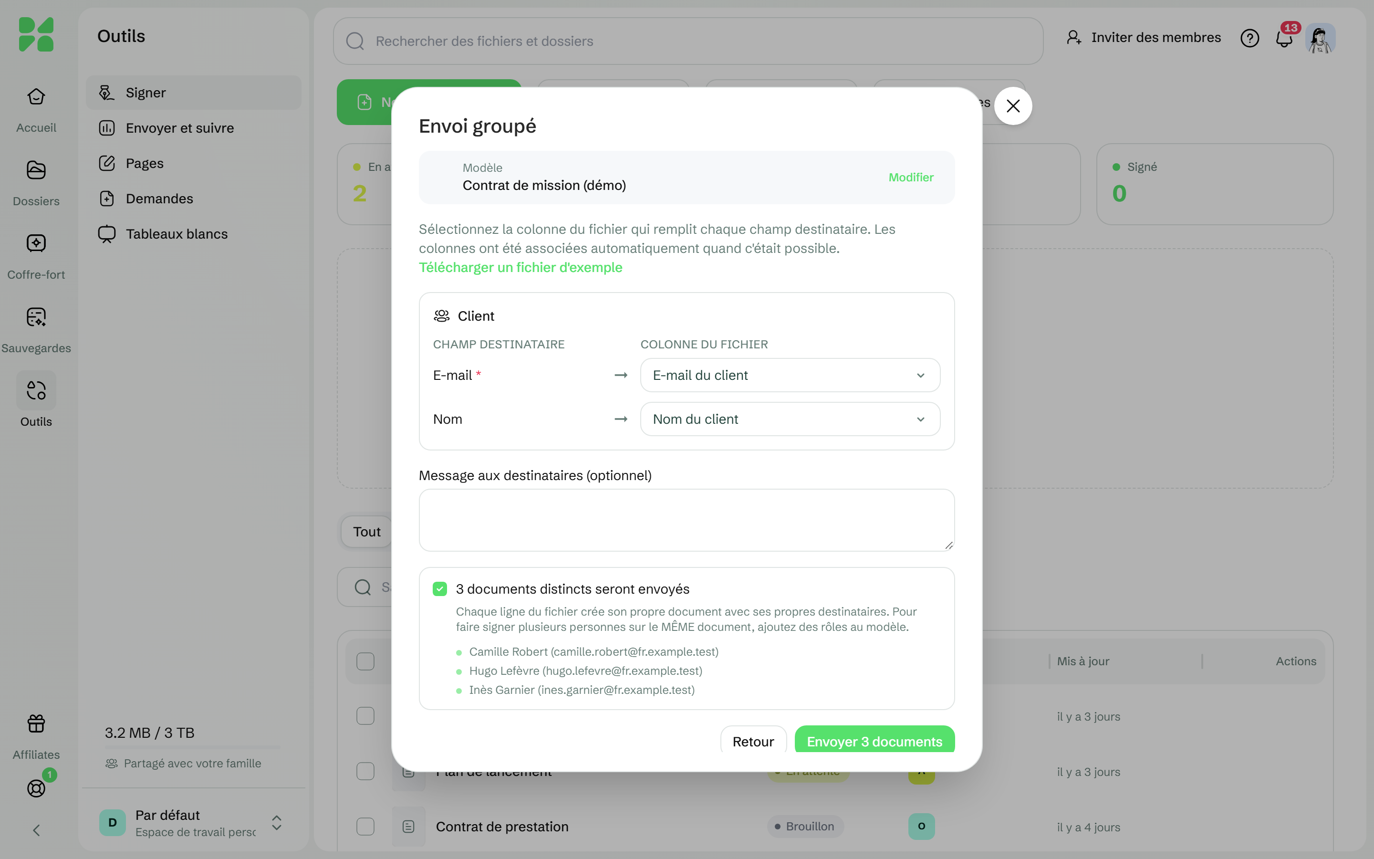Select the Tout filter tab
Screen dimensions: 1374x859
pyautogui.click(x=367, y=532)
